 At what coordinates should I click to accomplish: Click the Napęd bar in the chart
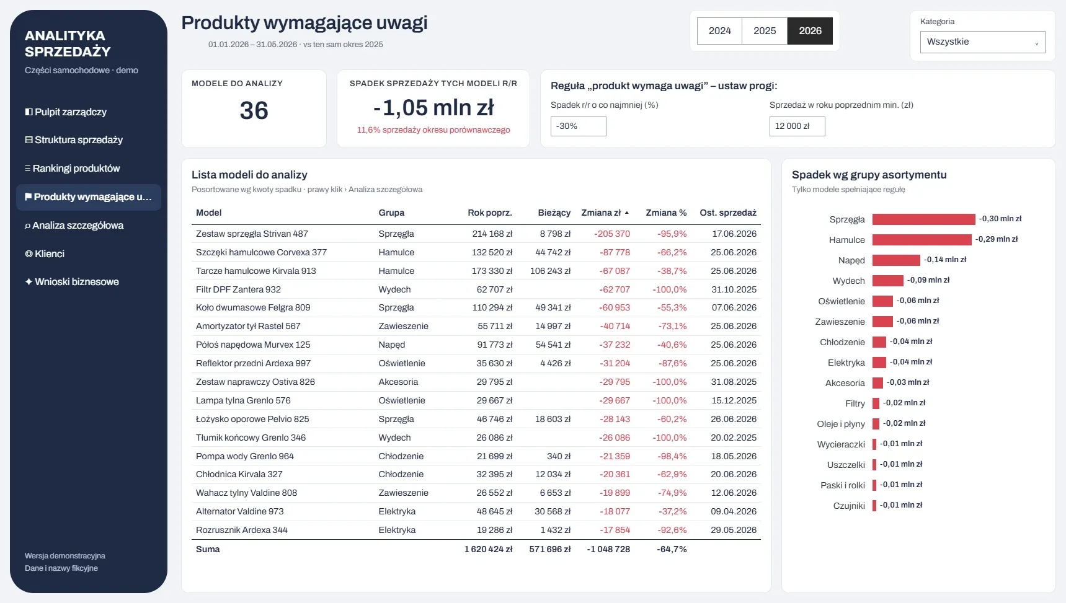pos(896,260)
